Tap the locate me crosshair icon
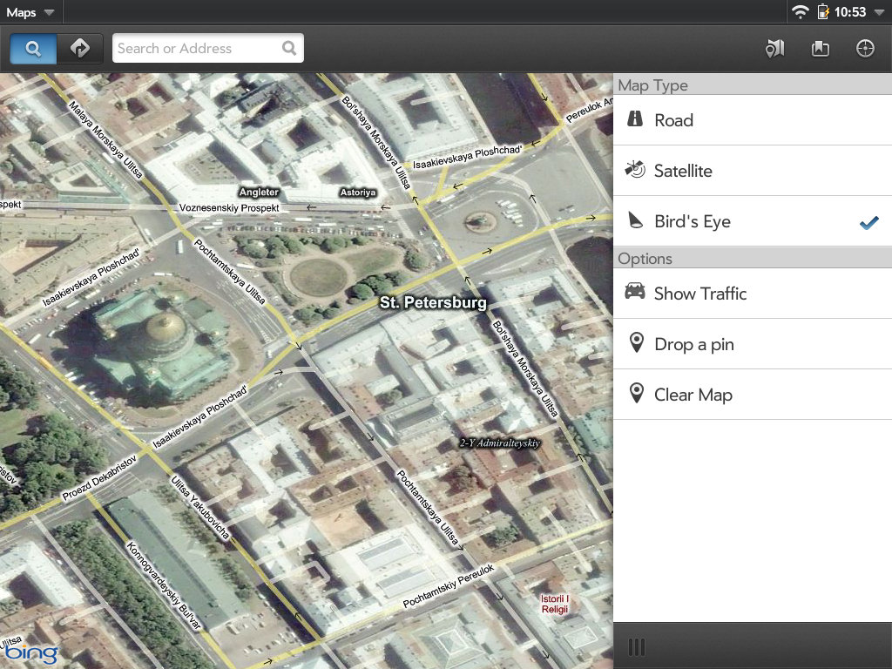This screenshot has width=892, height=669. (865, 49)
